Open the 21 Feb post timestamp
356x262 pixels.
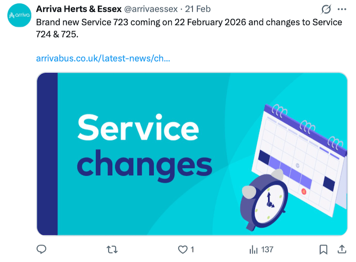(x=199, y=9)
